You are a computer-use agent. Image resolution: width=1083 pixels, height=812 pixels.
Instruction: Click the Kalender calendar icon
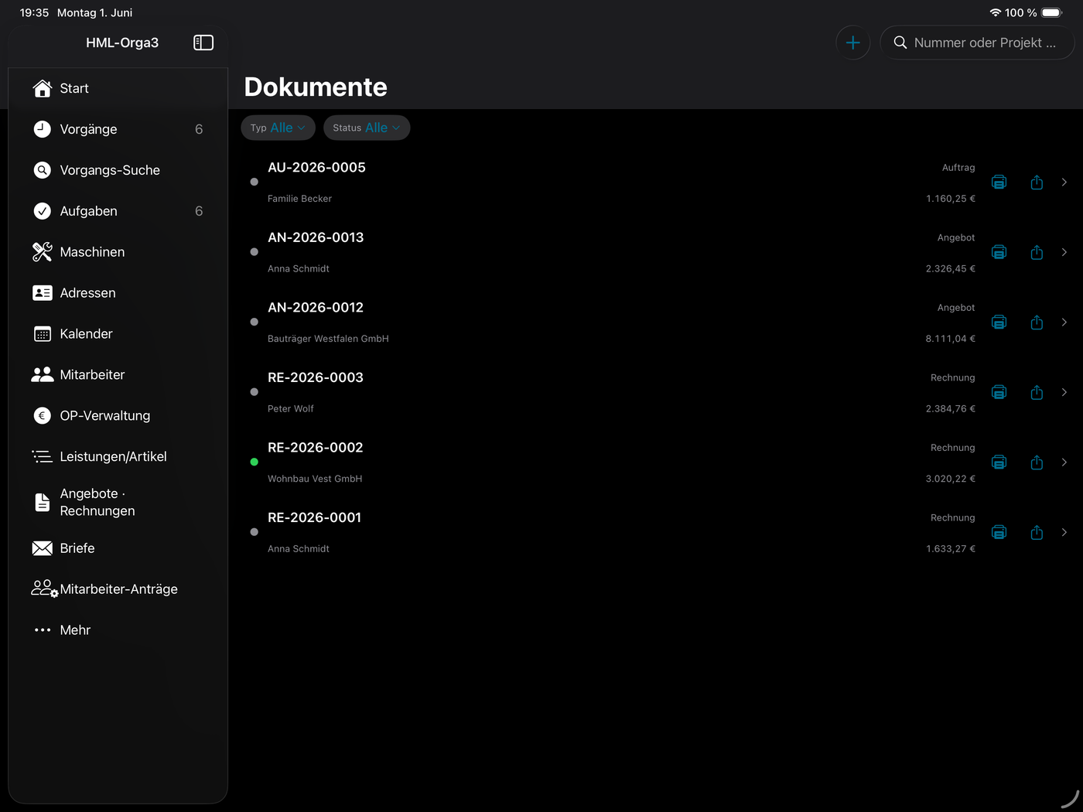[43, 334]
